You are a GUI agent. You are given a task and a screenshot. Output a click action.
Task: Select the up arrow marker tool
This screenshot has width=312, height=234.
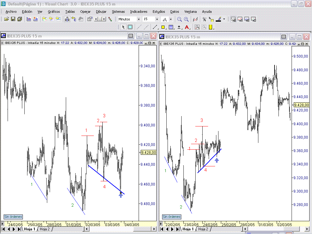coord(179,27)
